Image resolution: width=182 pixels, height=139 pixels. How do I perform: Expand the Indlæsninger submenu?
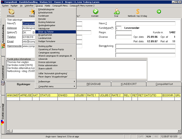pos(56,82)
